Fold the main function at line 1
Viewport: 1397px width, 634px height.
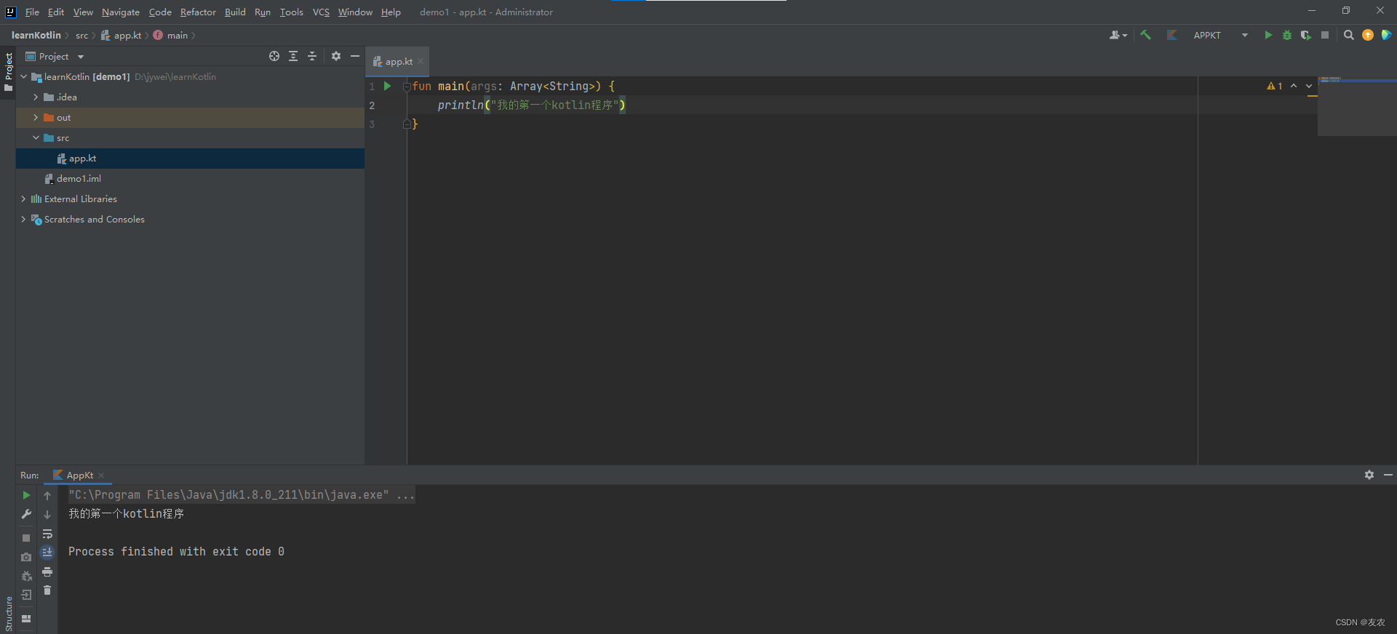[407, 86]
